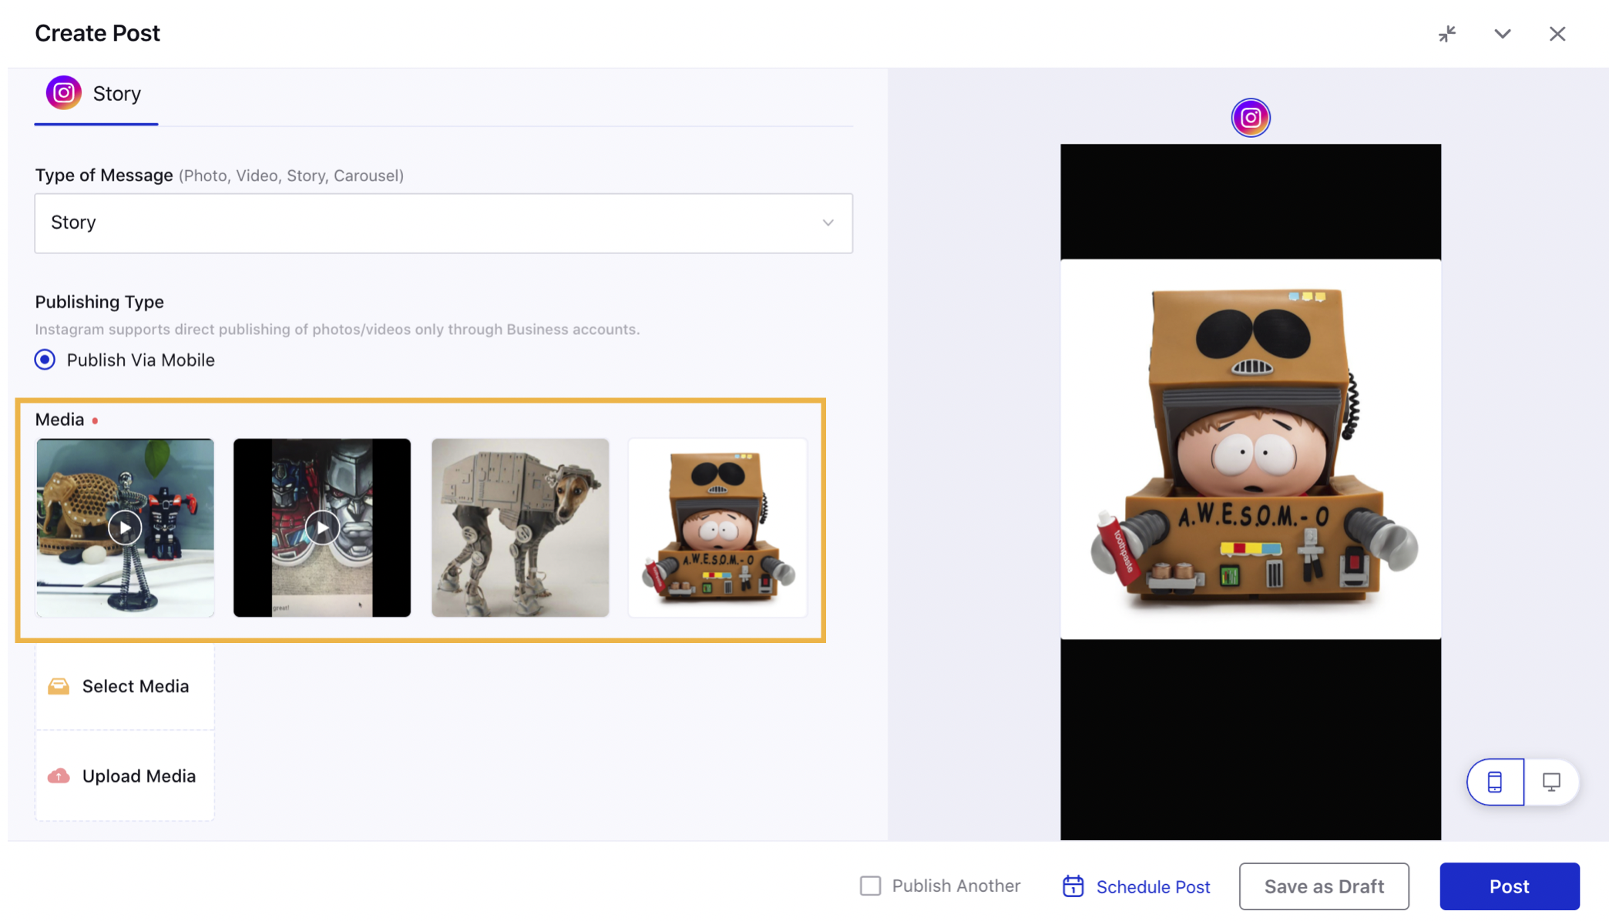Click Select Media

[125, 686]
